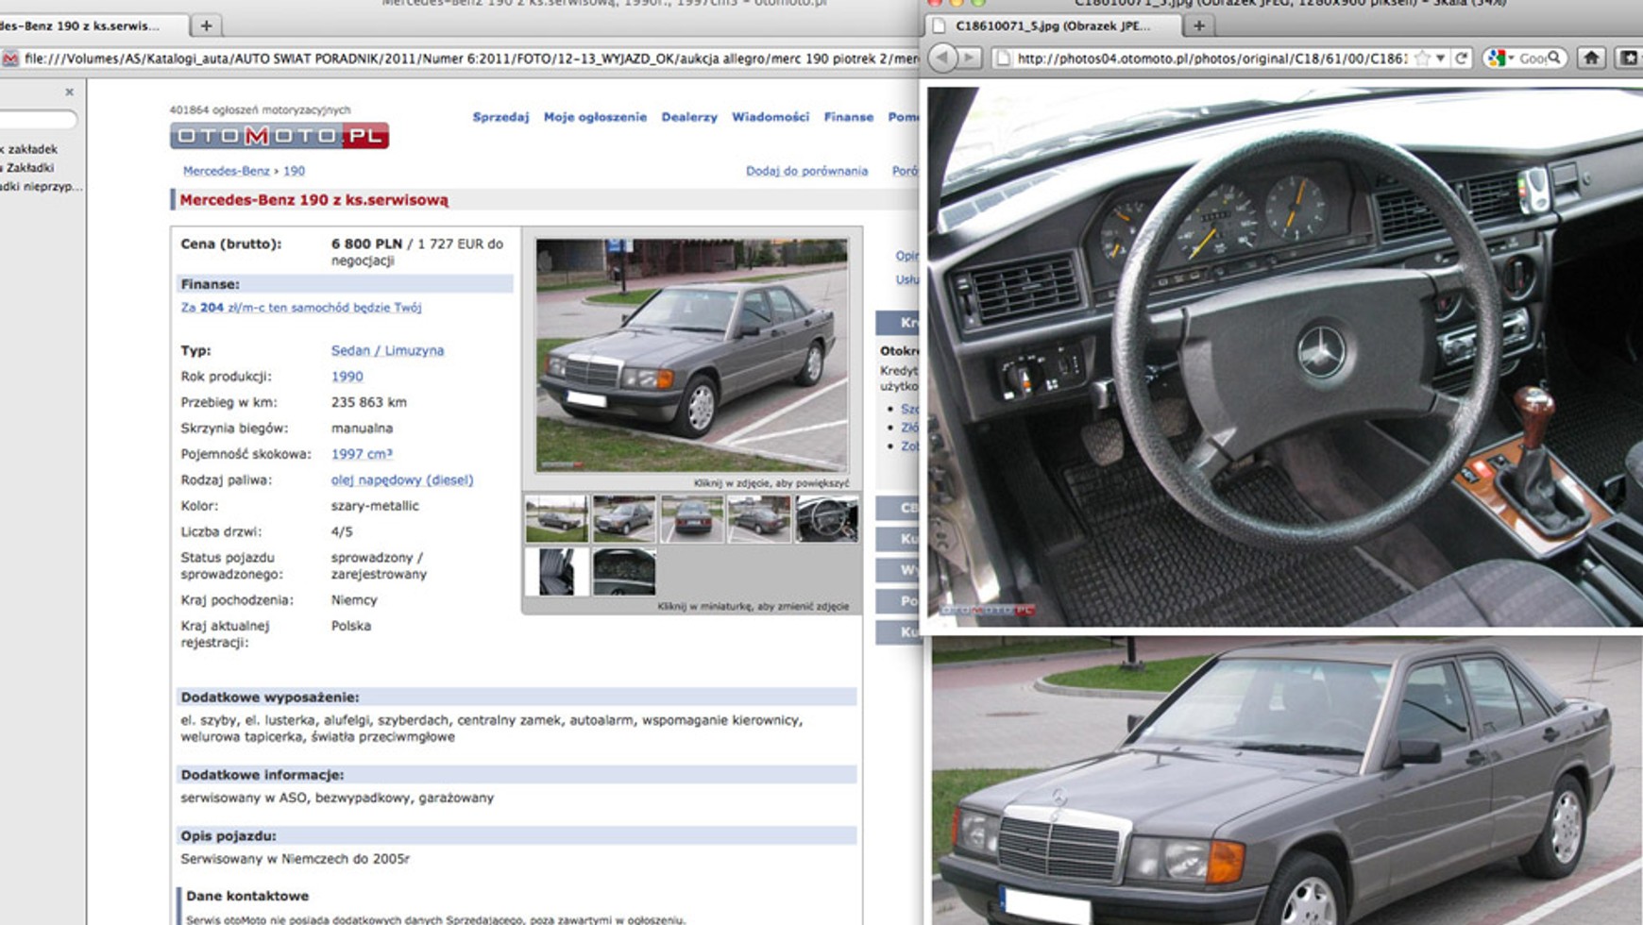The height and width of the screenshot is (925, 1643).
Task: Reload the photo page with the refresh icon
Action: pyautogui.click(x=1461, y=59)
